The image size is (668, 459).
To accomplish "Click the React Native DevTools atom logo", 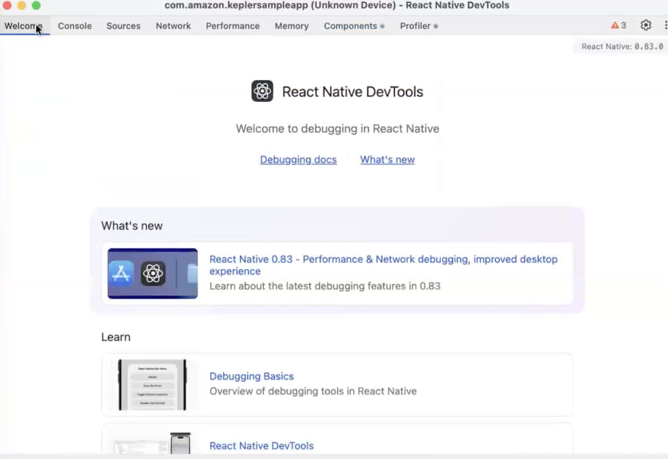I will (x=262, y=91).
